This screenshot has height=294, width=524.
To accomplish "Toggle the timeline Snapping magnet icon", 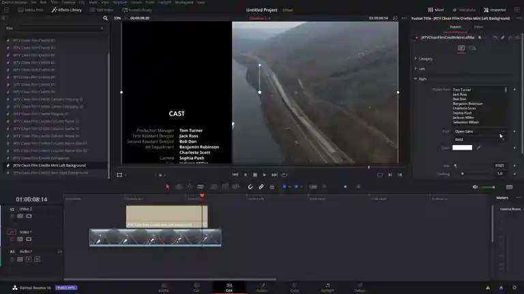I will pyautogui.click(x=250, y=186).
